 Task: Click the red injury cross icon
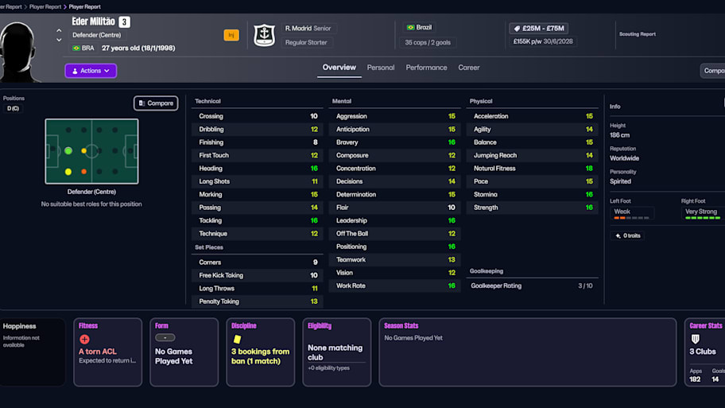pos(84,340)
